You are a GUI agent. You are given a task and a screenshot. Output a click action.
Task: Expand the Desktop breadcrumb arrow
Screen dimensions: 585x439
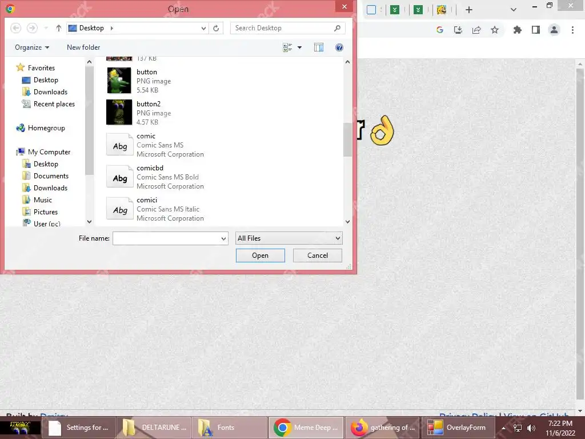click(x=111, y=28)
